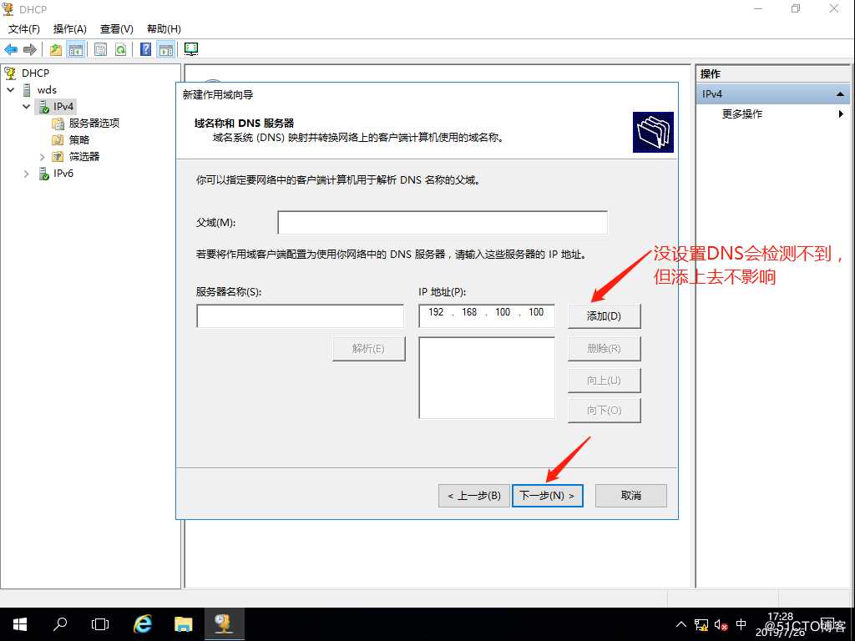Viewport: 855px width, 641px height.
Task: Click the DHCP title bar app icon
Action: pos(8,8)
